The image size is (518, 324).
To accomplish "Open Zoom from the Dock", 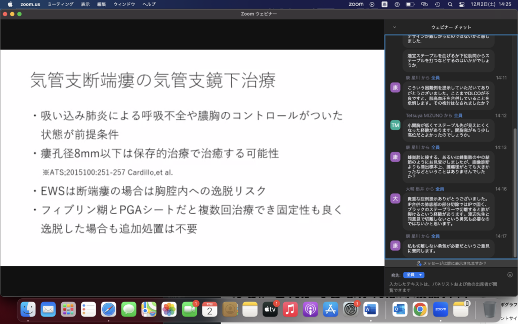I will [440, 309].
